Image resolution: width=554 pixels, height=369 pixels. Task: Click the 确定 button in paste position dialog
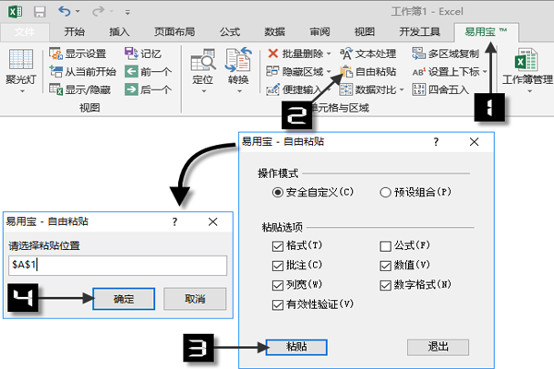[x=124, y=299]
